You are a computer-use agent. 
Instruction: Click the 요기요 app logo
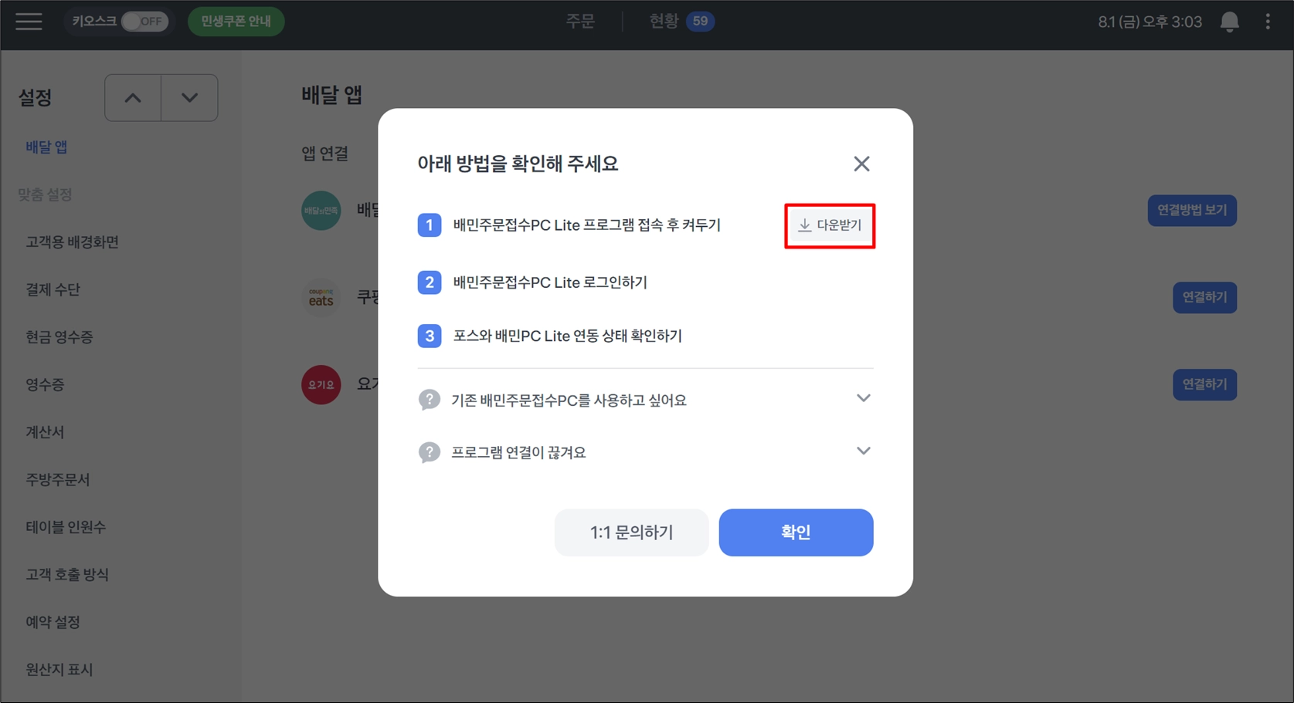point(321,384)
